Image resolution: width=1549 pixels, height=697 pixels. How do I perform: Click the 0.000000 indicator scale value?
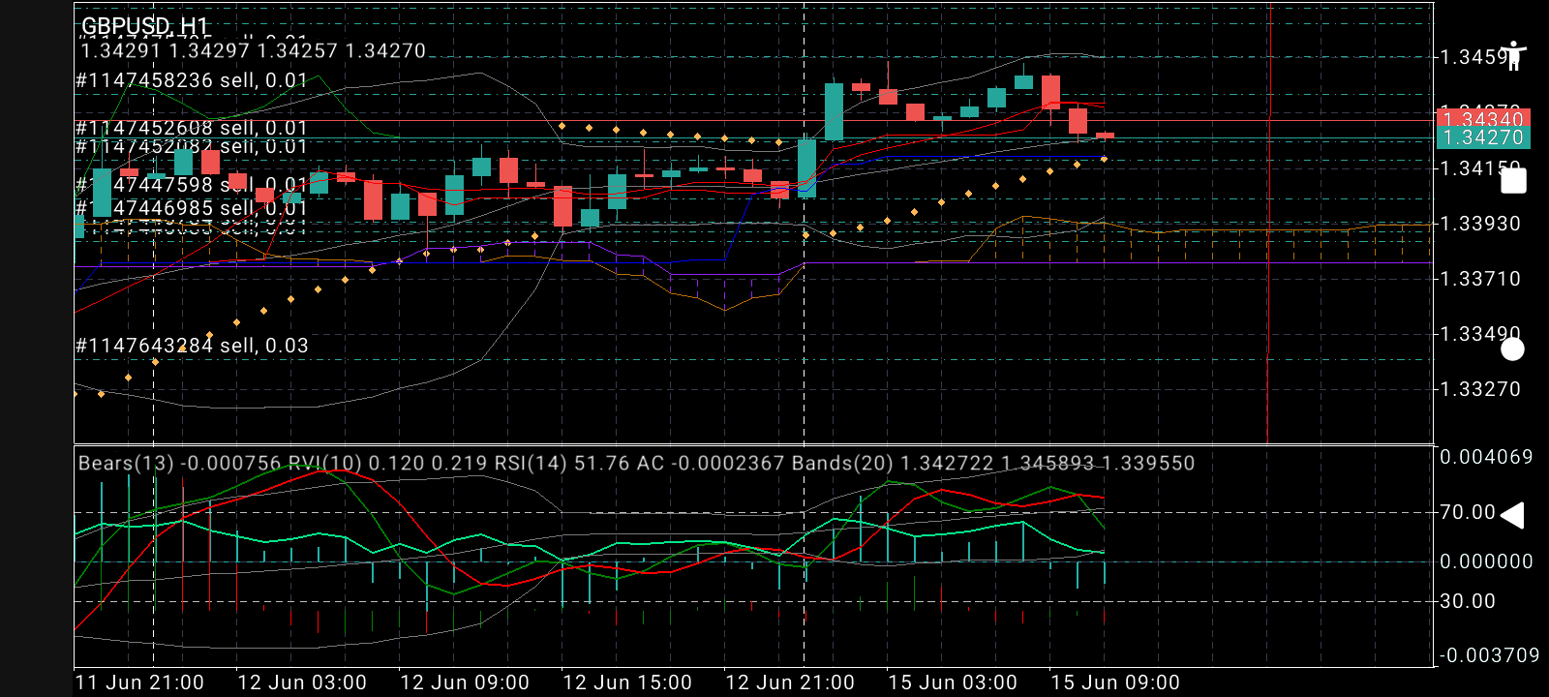[1487, 561]
